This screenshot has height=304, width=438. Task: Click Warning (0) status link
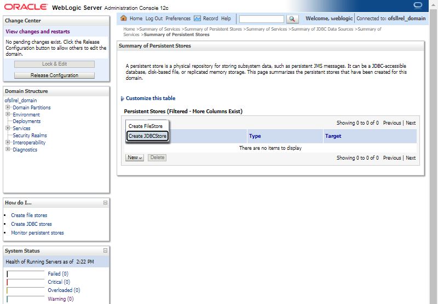click(x=61, y=299)
